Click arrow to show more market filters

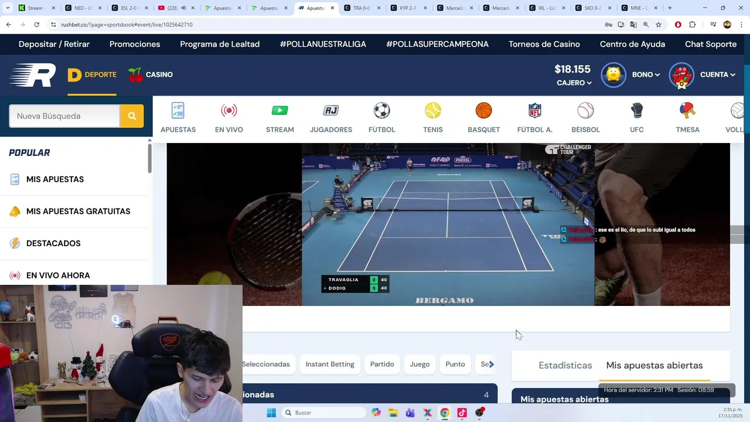click(491, 364)
